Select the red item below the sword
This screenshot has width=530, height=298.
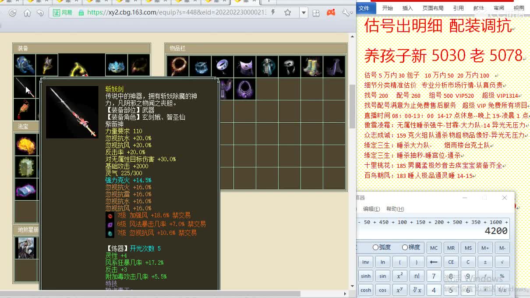tap(25, 109)
